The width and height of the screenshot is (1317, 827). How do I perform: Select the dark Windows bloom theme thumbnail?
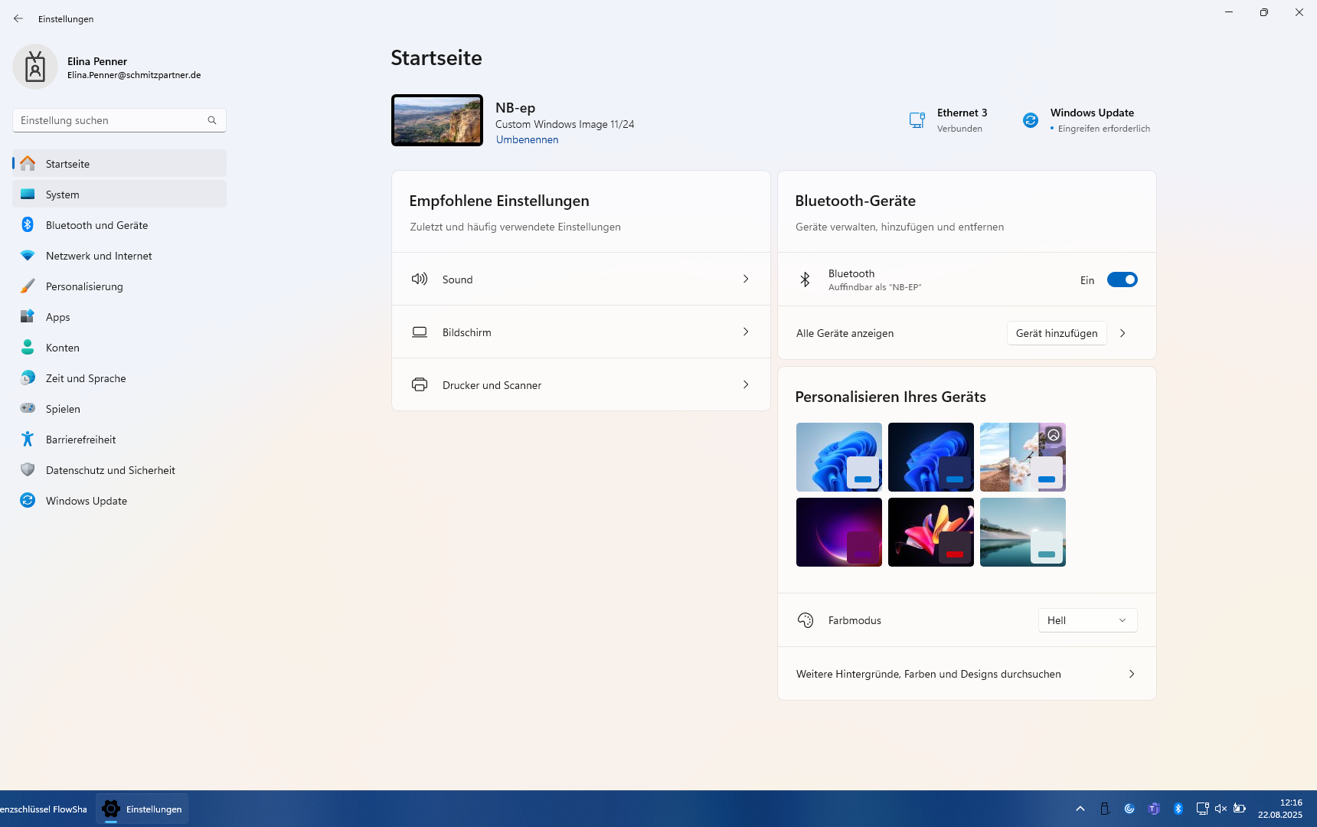[930, 457]
